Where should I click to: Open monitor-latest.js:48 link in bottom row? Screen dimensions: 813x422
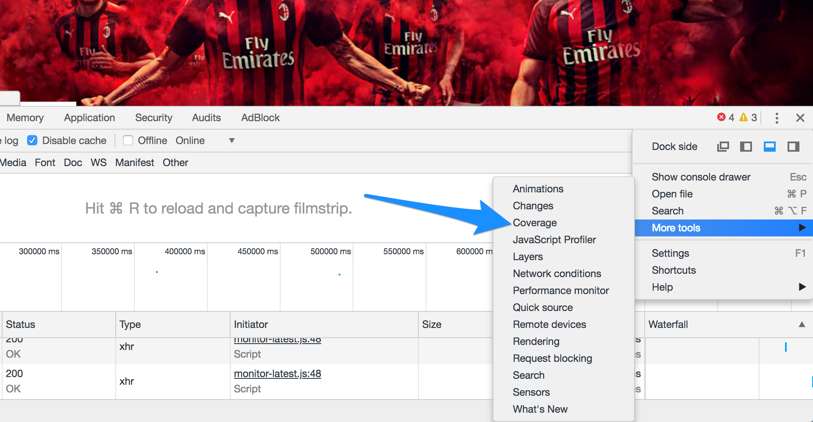(278, 374)
